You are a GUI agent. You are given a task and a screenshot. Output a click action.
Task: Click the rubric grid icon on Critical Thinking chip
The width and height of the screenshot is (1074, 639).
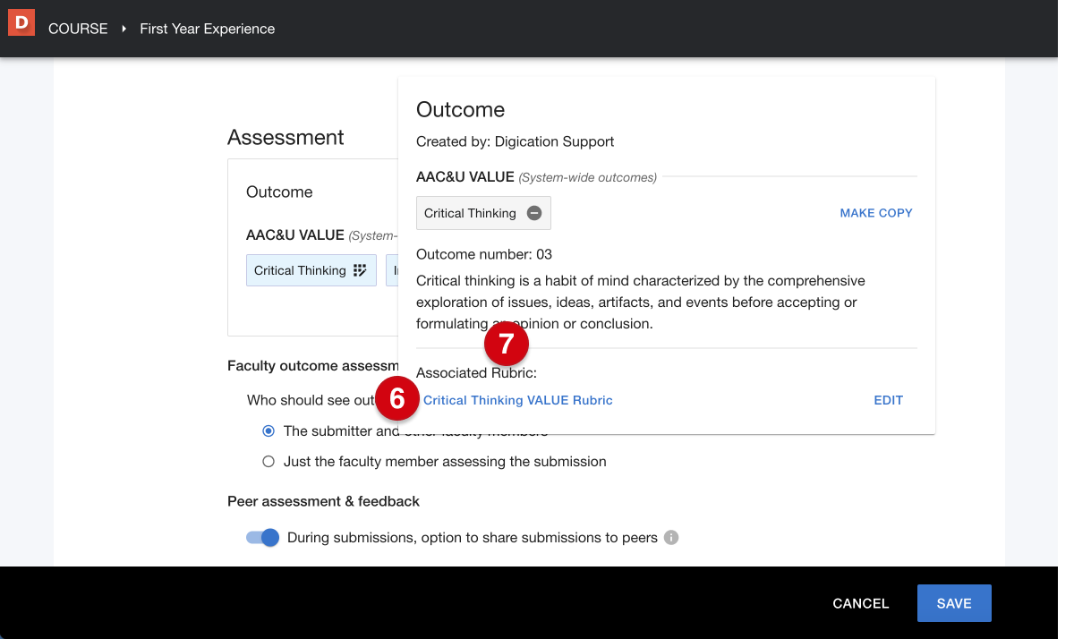coord(360,270)
